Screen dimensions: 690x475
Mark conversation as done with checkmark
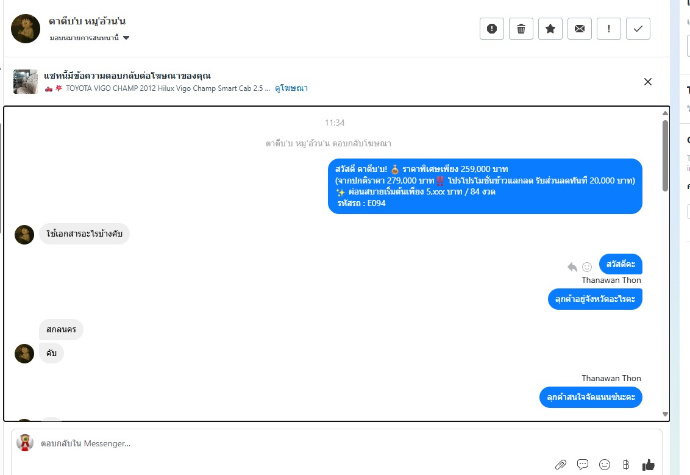click(638, 29)
